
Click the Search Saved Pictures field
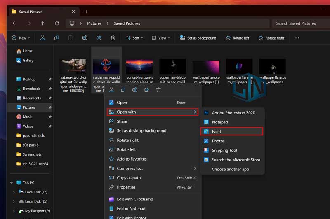(301, 23)
